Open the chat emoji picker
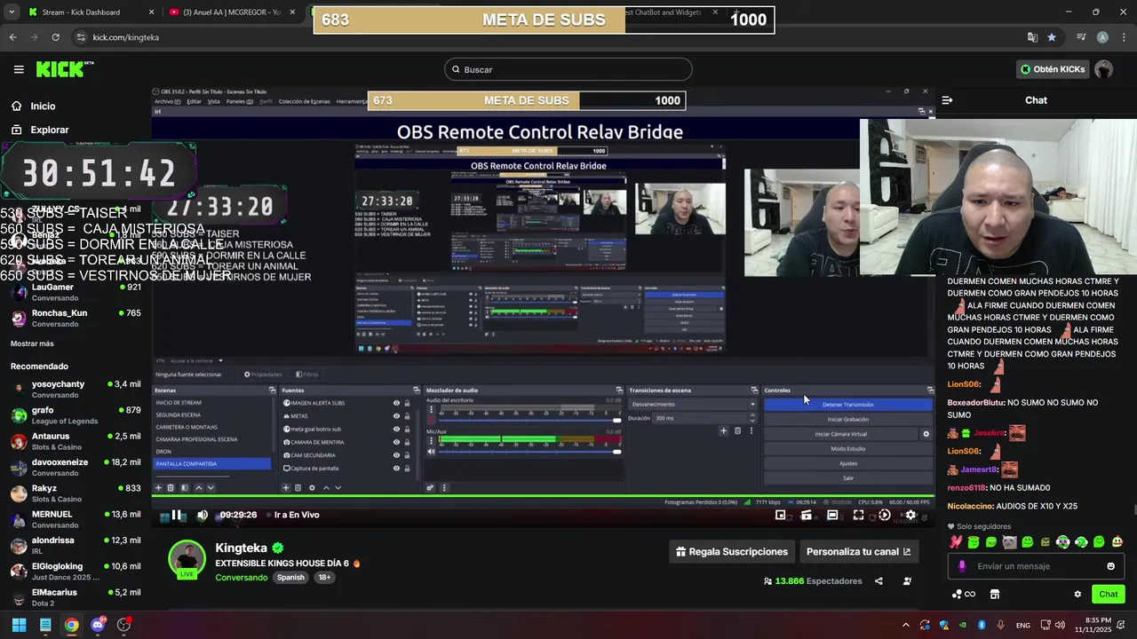The height and width of the screenshot is (639, 1137). [1110, 566]
